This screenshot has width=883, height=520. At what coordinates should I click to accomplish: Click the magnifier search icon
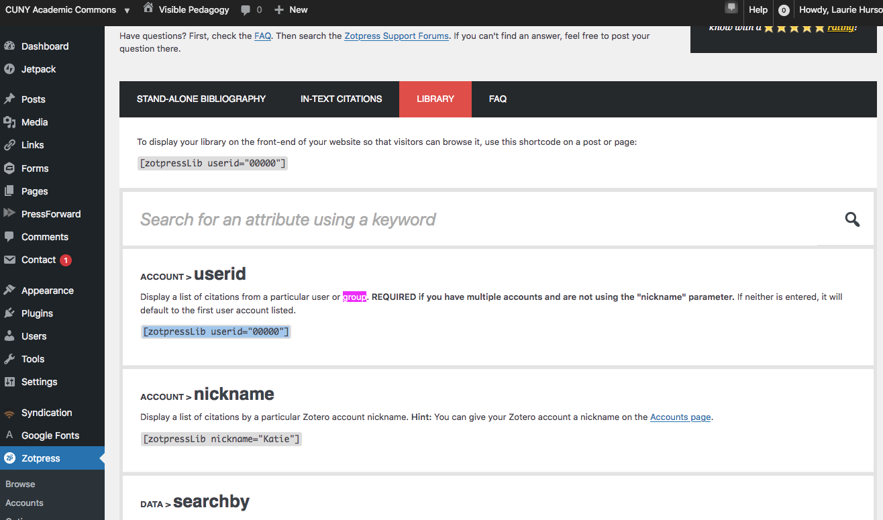pos(852,219)
